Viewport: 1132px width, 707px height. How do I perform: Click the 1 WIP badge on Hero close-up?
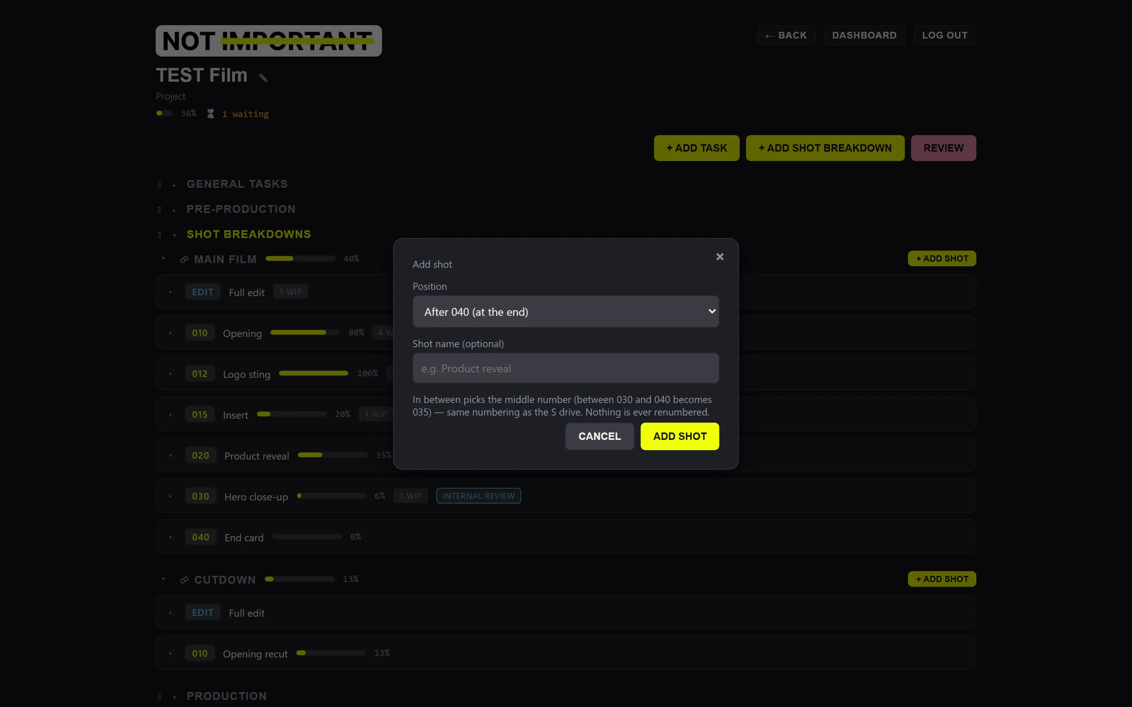[x=411, y=496]
